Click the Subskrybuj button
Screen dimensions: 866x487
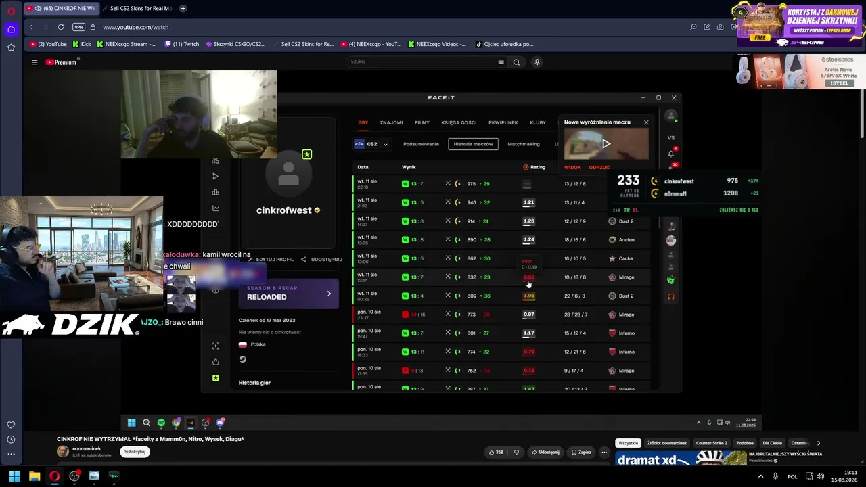pos(135,452)
